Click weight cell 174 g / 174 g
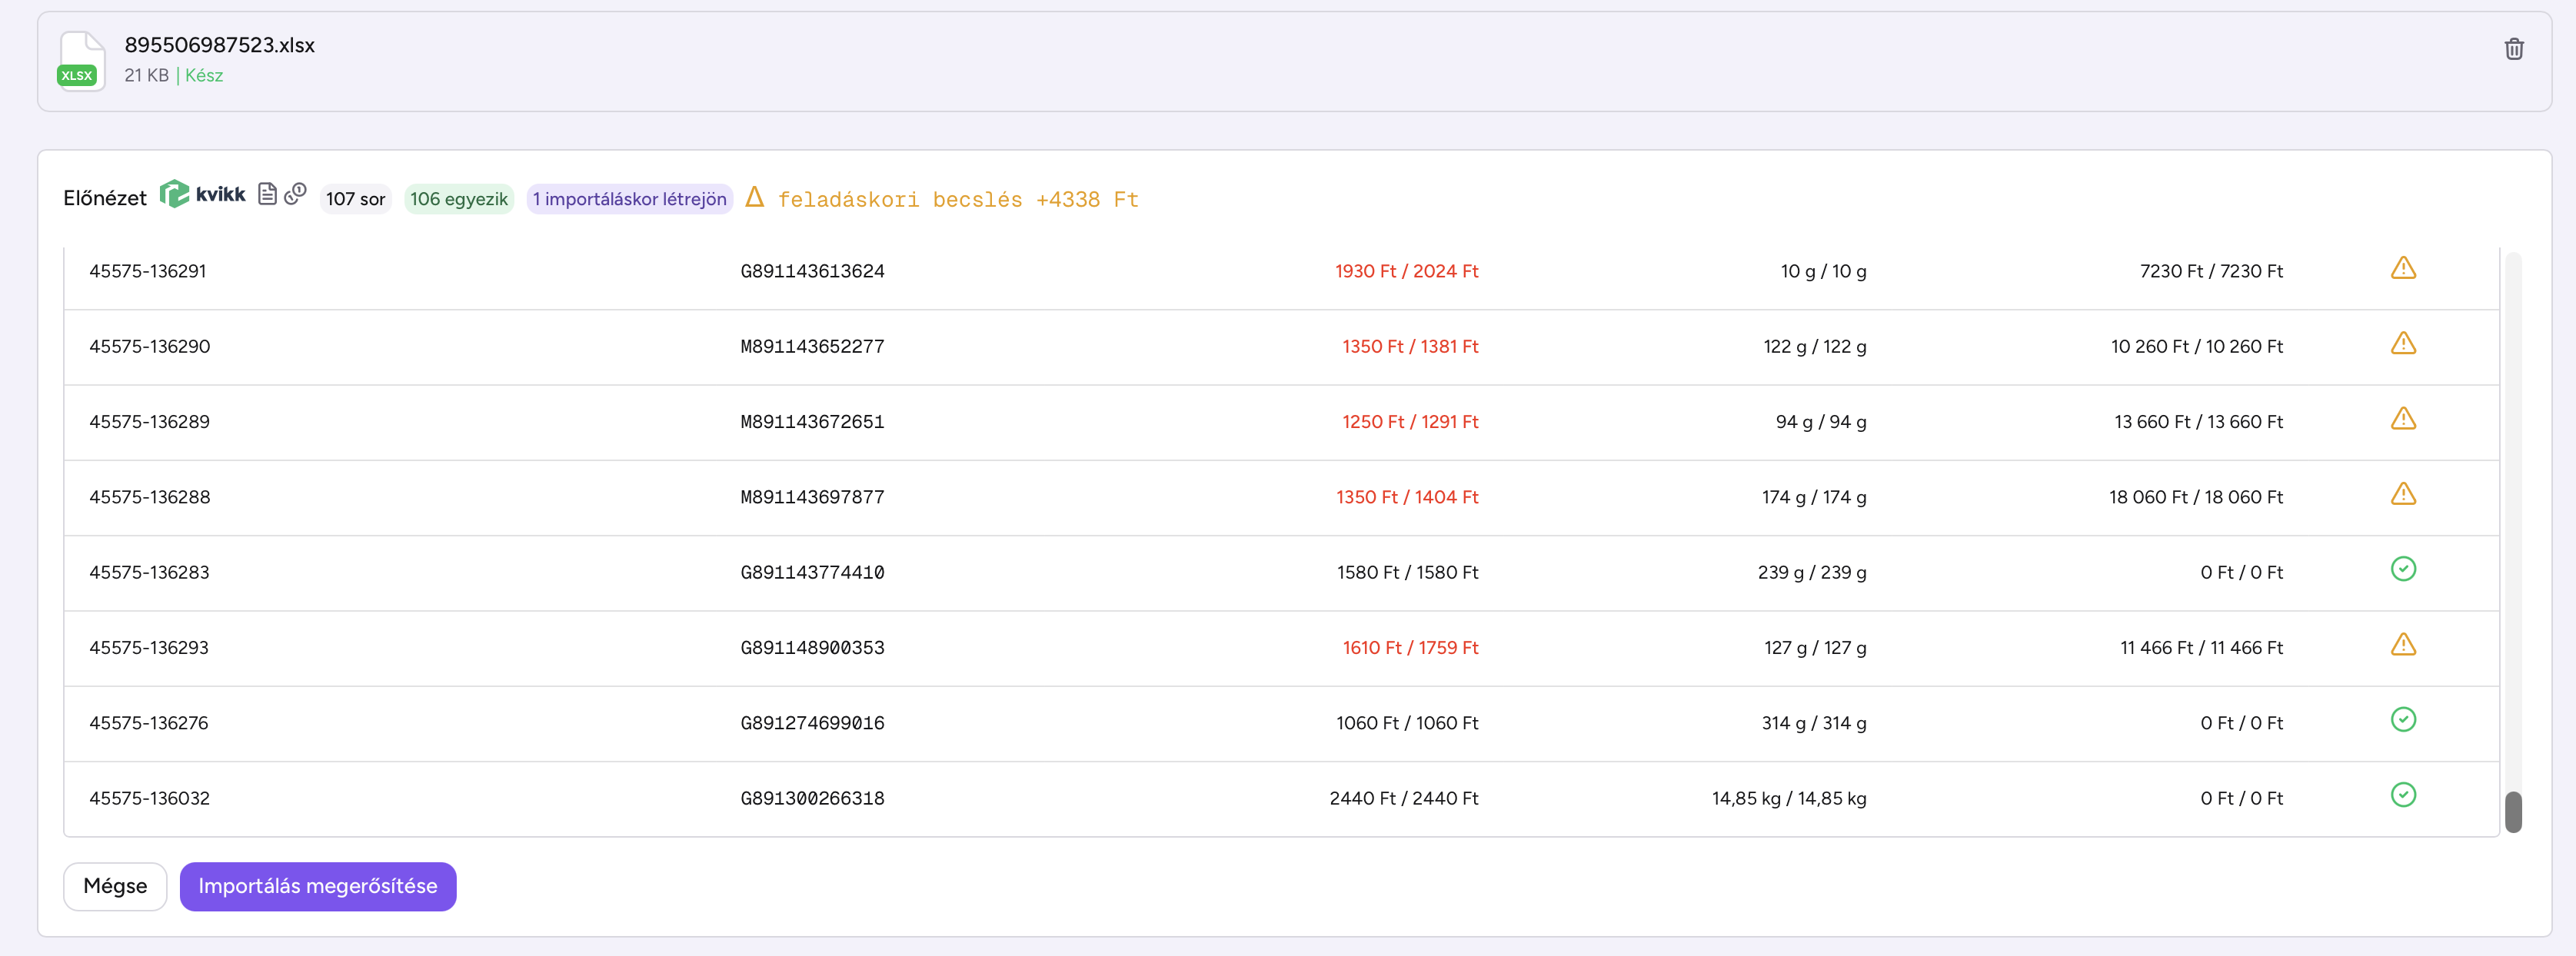The image size is (2576, 956). tap(1814, 497)
